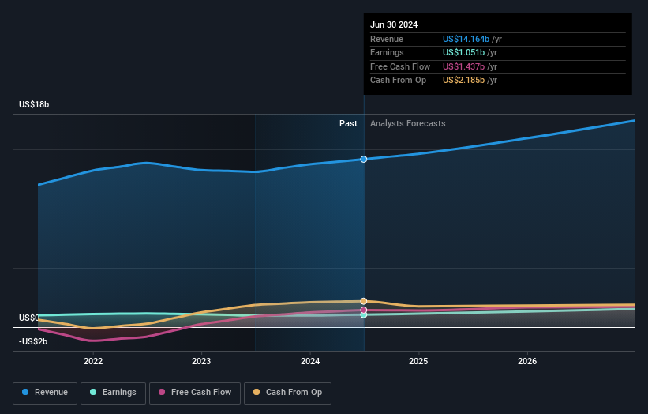Click the US$2.185b cash from op value

[x=463, y=81]
